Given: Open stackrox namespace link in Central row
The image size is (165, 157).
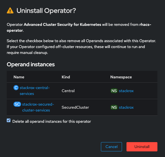Looking at the screenshot, I should 126,91.
